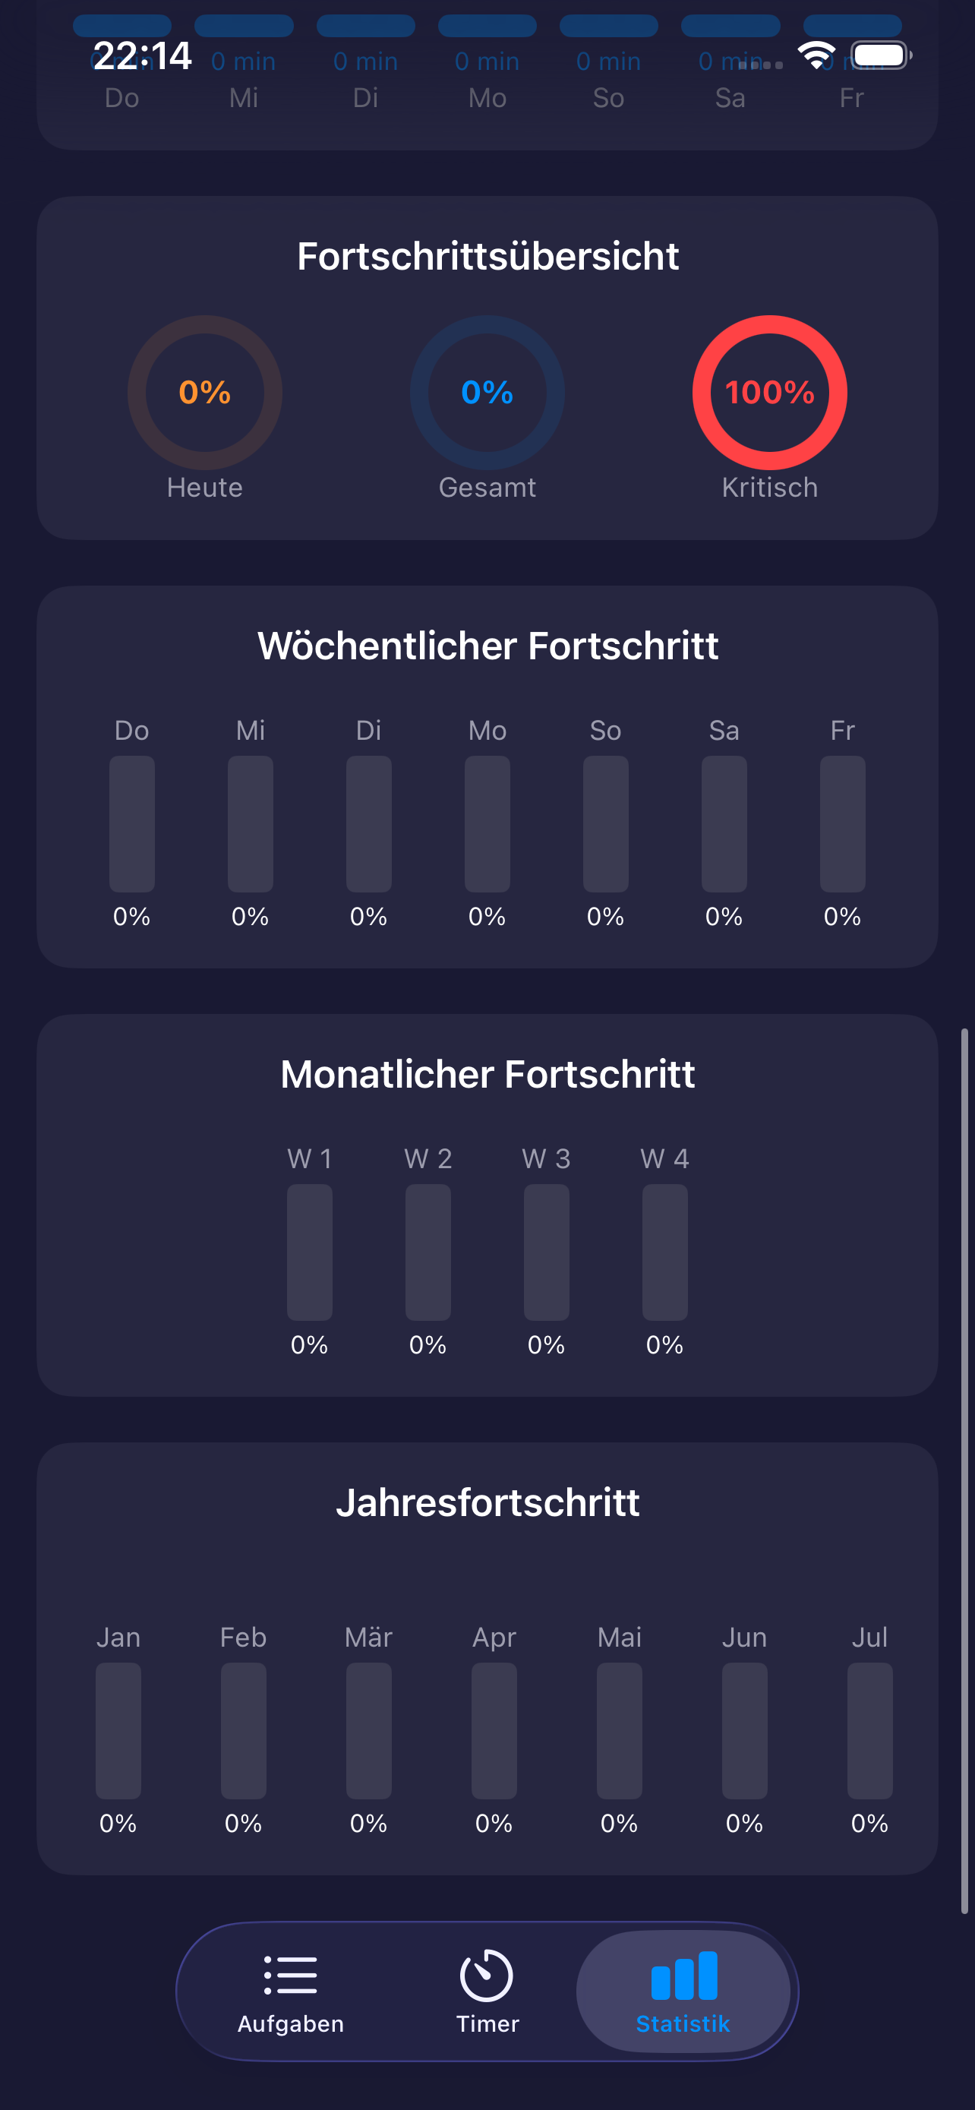
Task: Tap the battery indicator icon
Action: click(877, 54)
